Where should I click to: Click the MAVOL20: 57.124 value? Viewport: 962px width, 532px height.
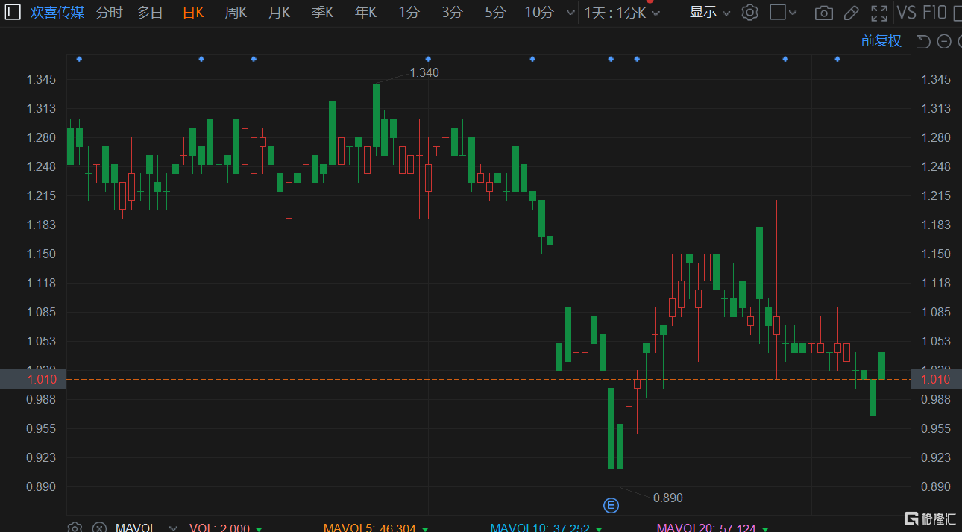(706, 528)
